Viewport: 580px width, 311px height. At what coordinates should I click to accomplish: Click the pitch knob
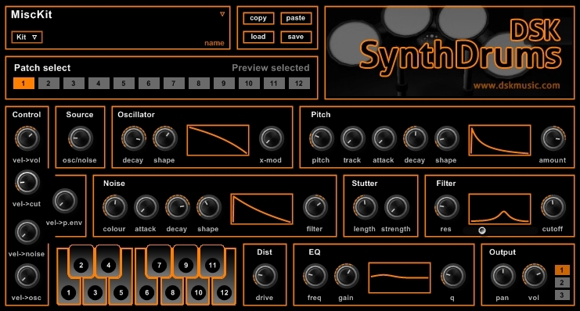321,138
